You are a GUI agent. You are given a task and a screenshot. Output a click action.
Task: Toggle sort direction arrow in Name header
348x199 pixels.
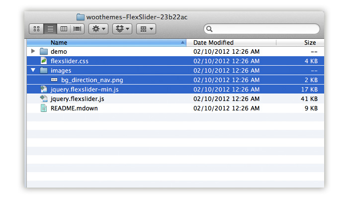click(182, 42)
